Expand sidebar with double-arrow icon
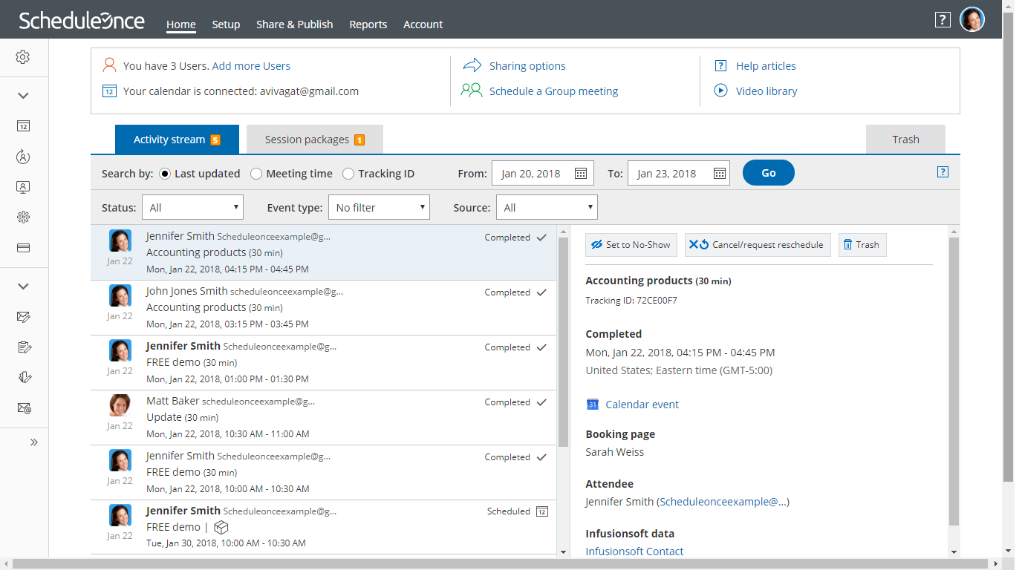 tap(34, 442)
